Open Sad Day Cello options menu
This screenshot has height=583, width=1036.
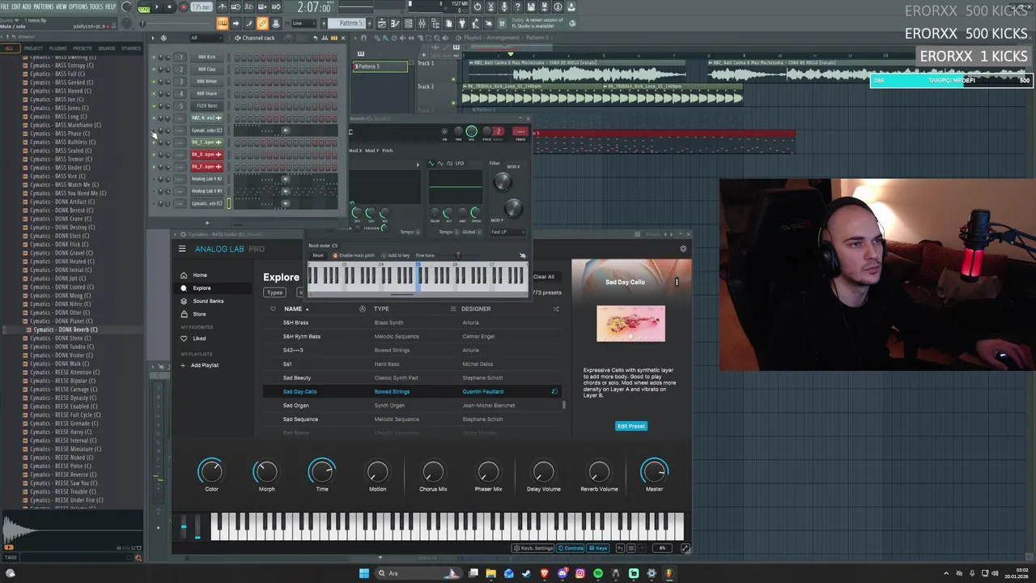677,283
